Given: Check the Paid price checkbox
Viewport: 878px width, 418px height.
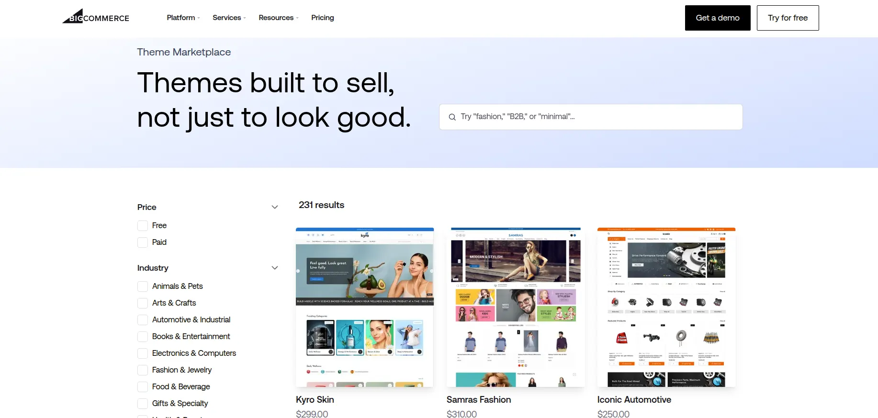Looking at the screenshot, I should point(143,242).
